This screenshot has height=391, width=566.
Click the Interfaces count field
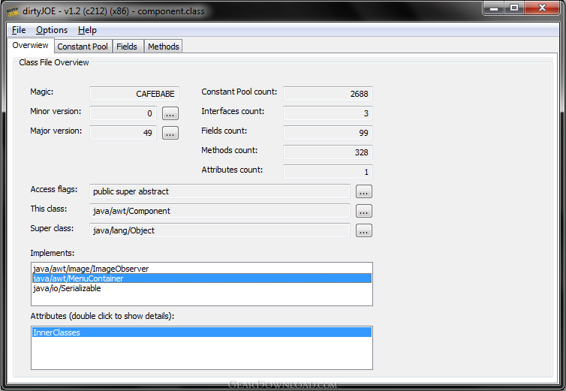[328, 113]
